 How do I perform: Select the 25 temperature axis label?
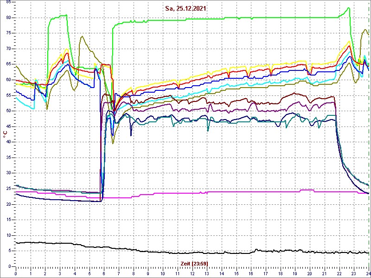coord(8,189)
